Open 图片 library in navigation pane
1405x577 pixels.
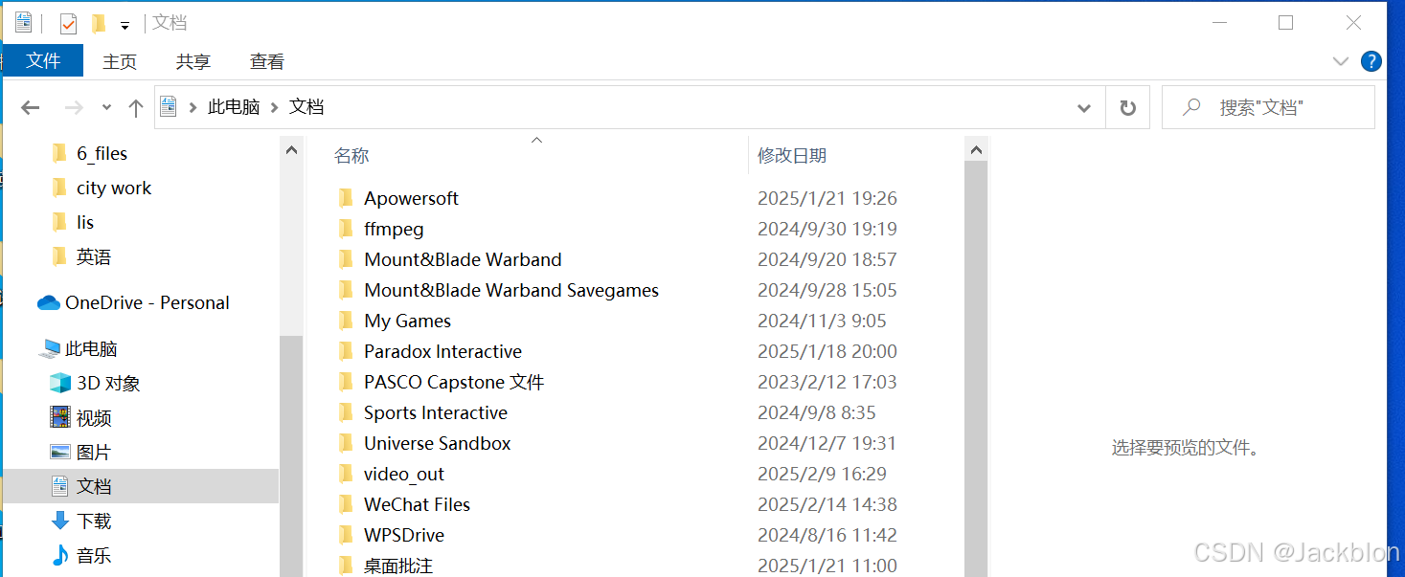click(x=94, y=452)
